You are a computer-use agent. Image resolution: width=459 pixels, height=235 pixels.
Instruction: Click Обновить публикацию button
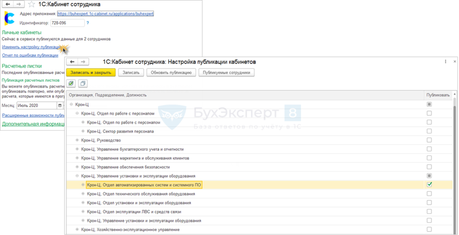pyautogui.click(x=171, y=72)
